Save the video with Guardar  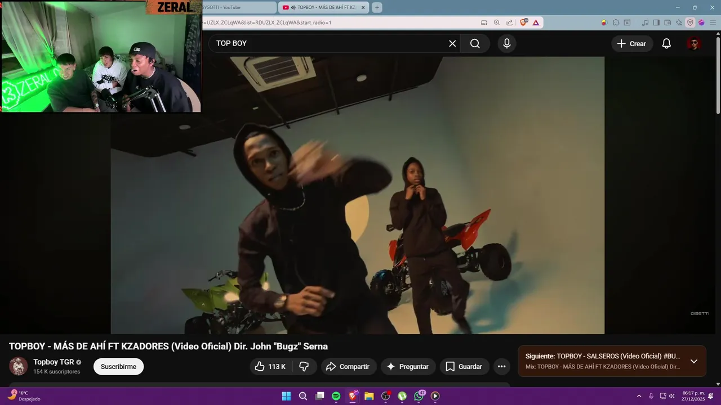point(464,367)
